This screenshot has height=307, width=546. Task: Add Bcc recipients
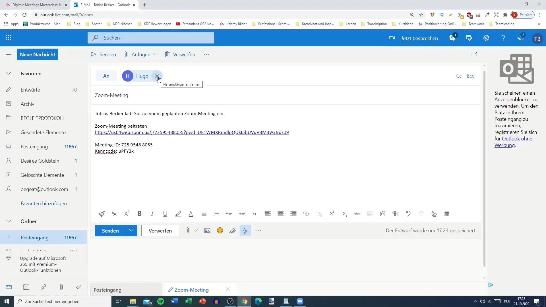click(470, 76)
